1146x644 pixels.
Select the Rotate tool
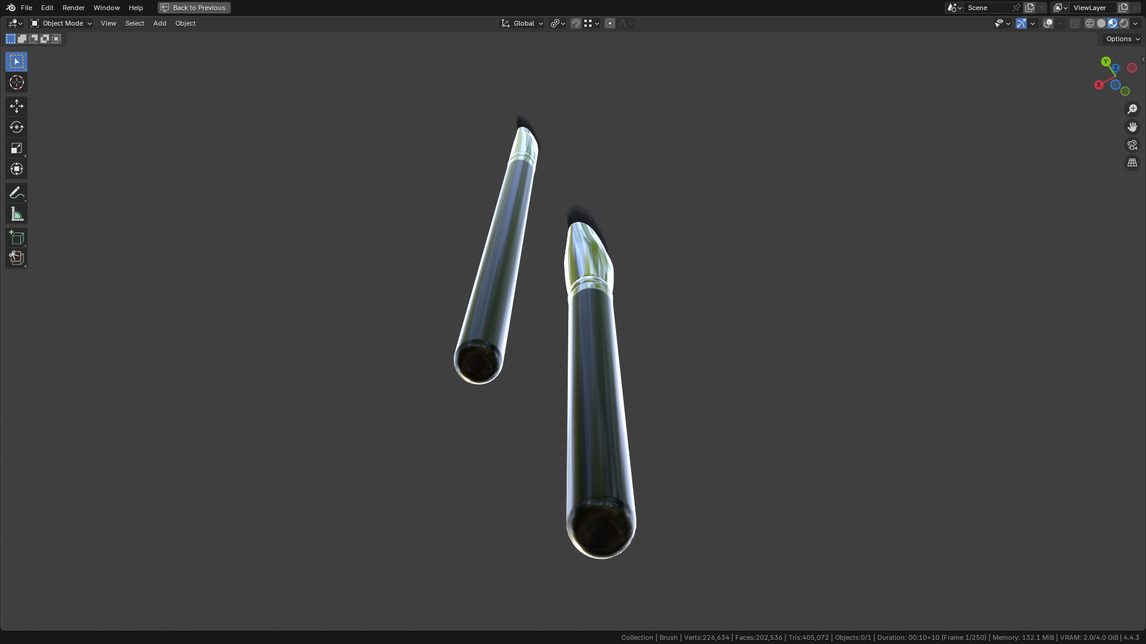pos(16,127)
